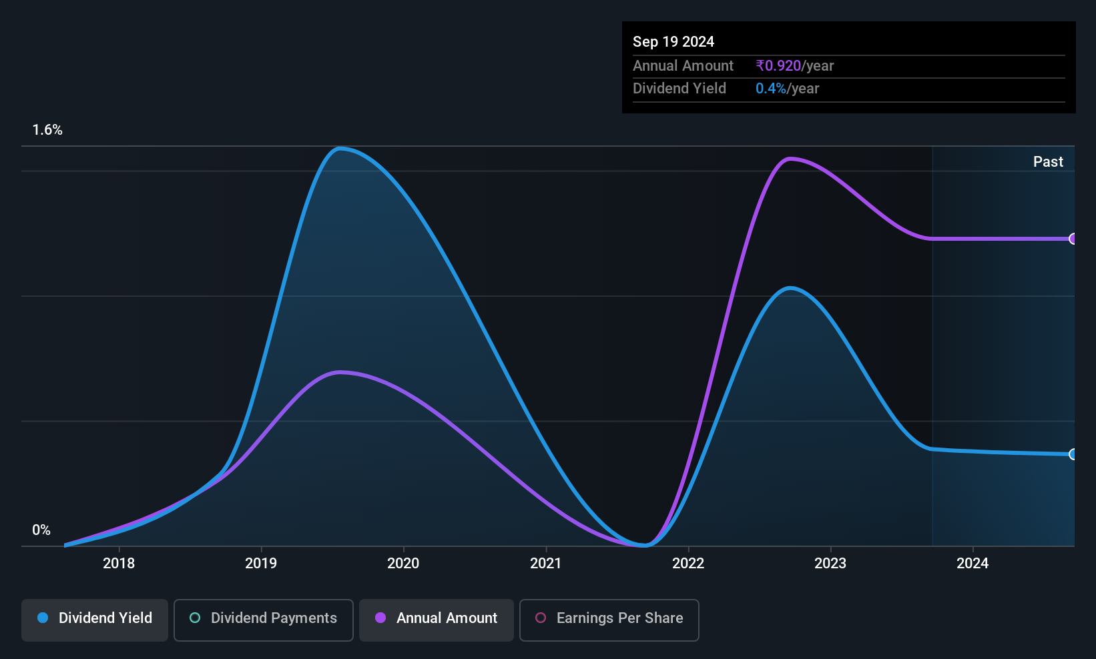Click the ₹0.920/year Annual Amount value
The width and height of the screenshot is (1096, 659).
point(794,66)
